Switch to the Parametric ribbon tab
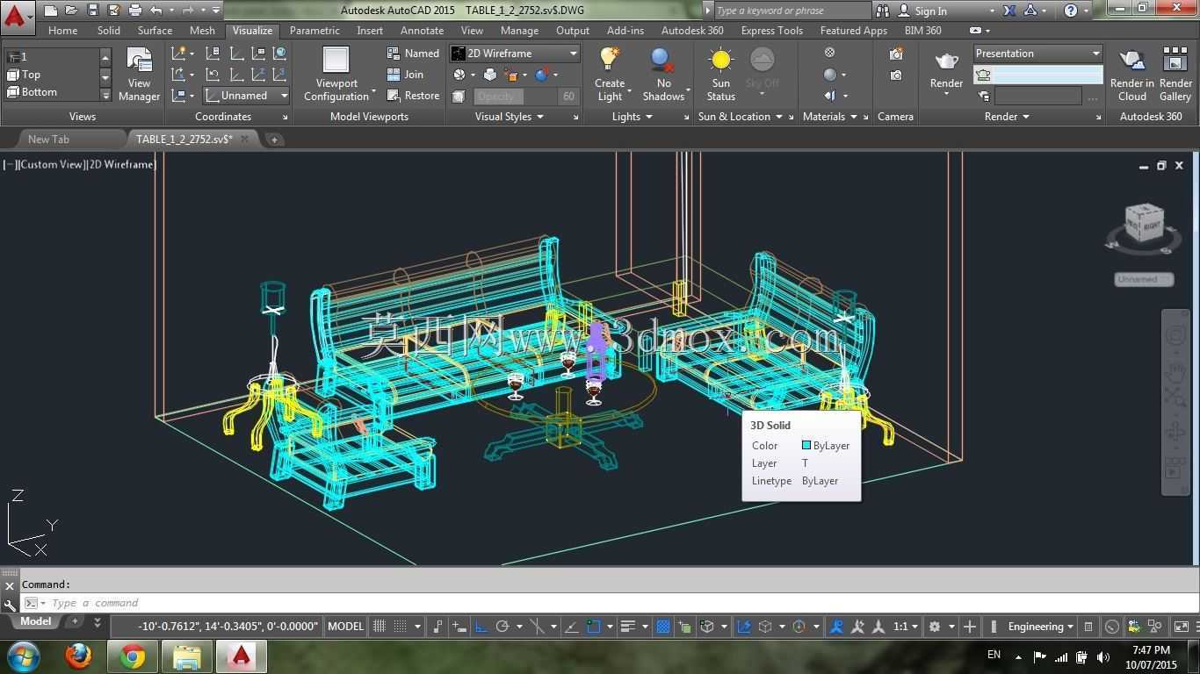This screenshot has width=1200, height=674. pyautogui.click(x=314, y=30)
